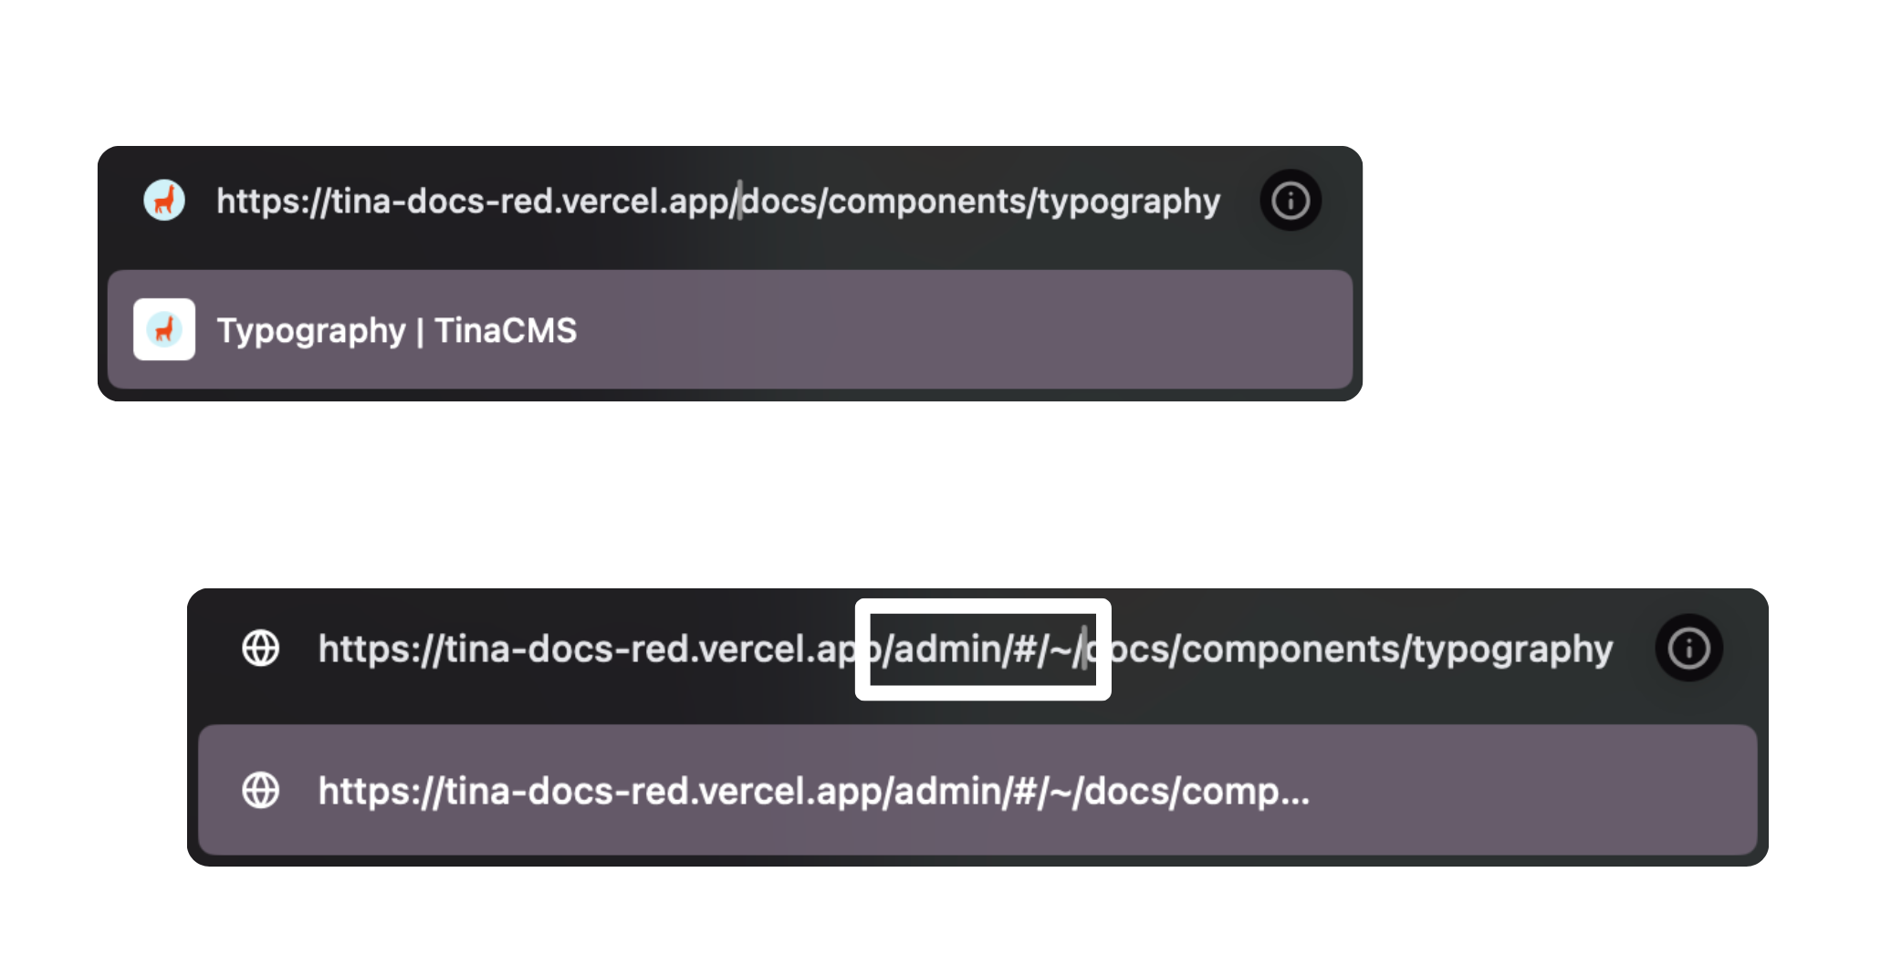Image resolution: width=1881 pixels, height=966 pixels.
Task: Click the llama favicon in top address bar
Action: 164,200
